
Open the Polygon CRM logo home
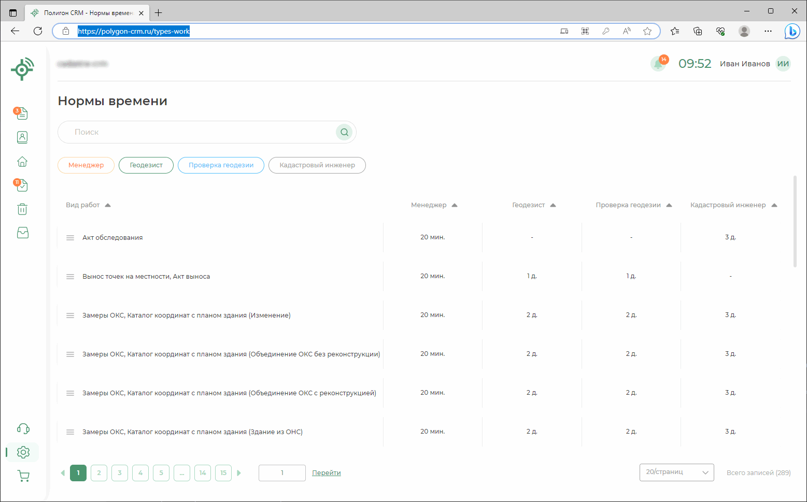click(x=22, y=69)
